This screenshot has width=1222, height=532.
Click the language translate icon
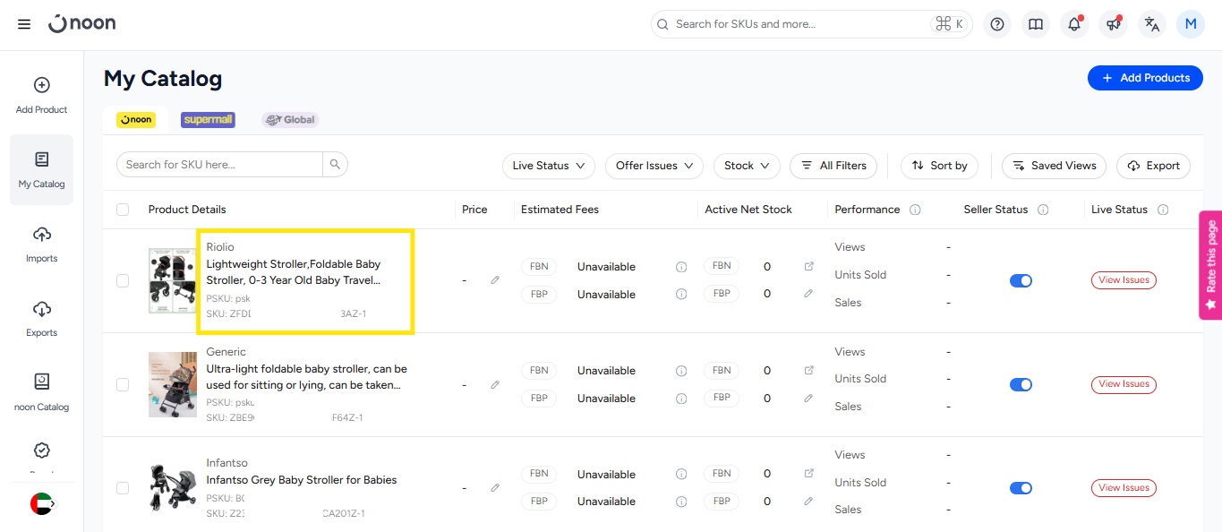pos(1152,24)
